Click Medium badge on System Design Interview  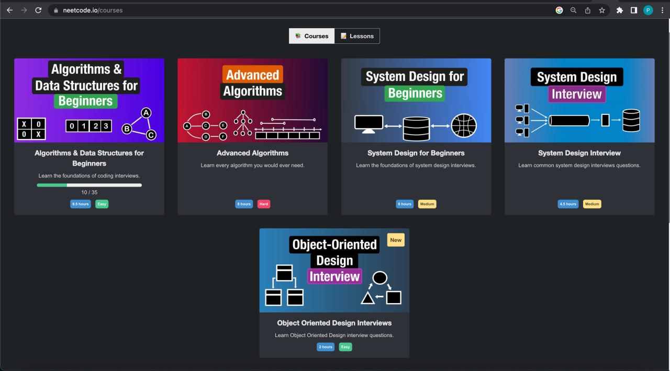[592, 204]
